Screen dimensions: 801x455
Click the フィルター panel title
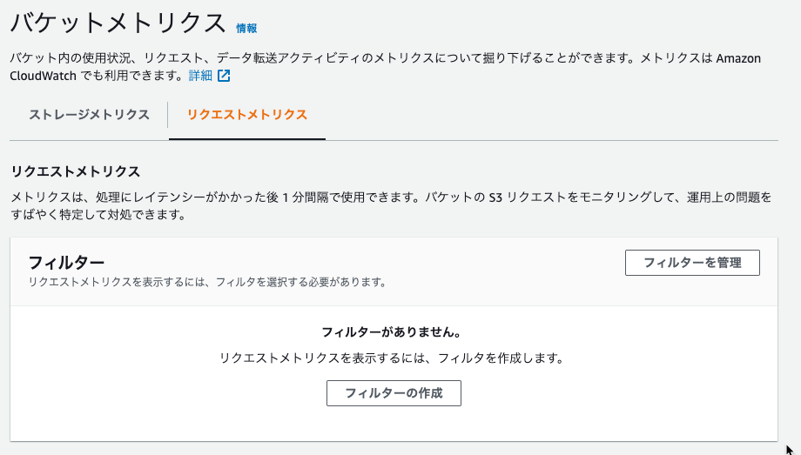(x=66, y=263)
